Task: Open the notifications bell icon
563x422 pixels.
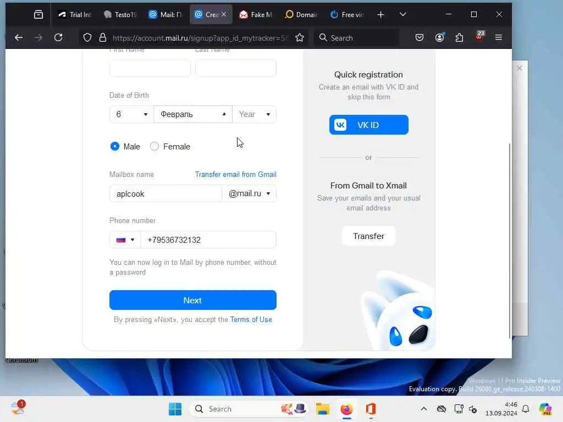Action: [526, 409]
